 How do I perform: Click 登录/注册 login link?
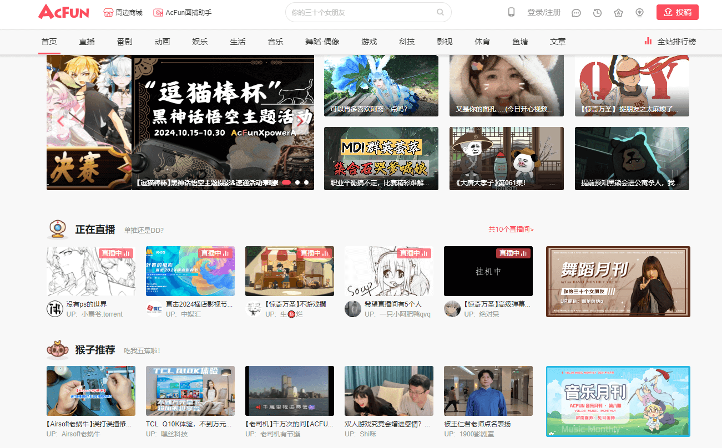coord(544,12)
